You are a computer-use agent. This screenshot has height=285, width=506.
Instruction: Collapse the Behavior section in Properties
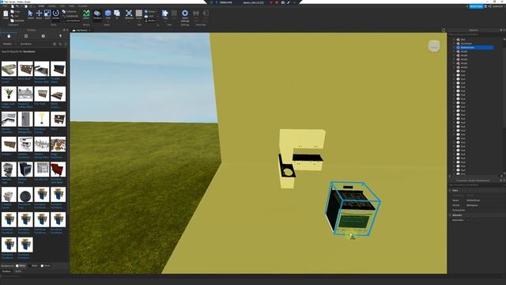[450, 215]
